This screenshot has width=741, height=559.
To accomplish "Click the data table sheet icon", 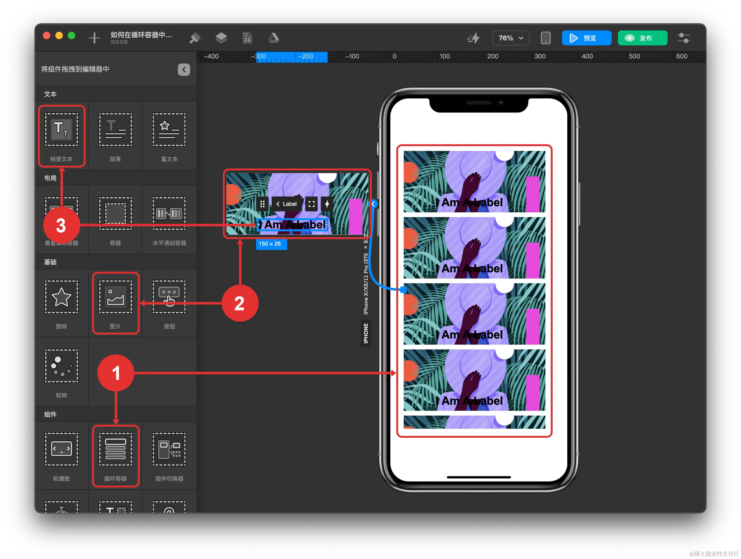I will [x=247, y=38].
